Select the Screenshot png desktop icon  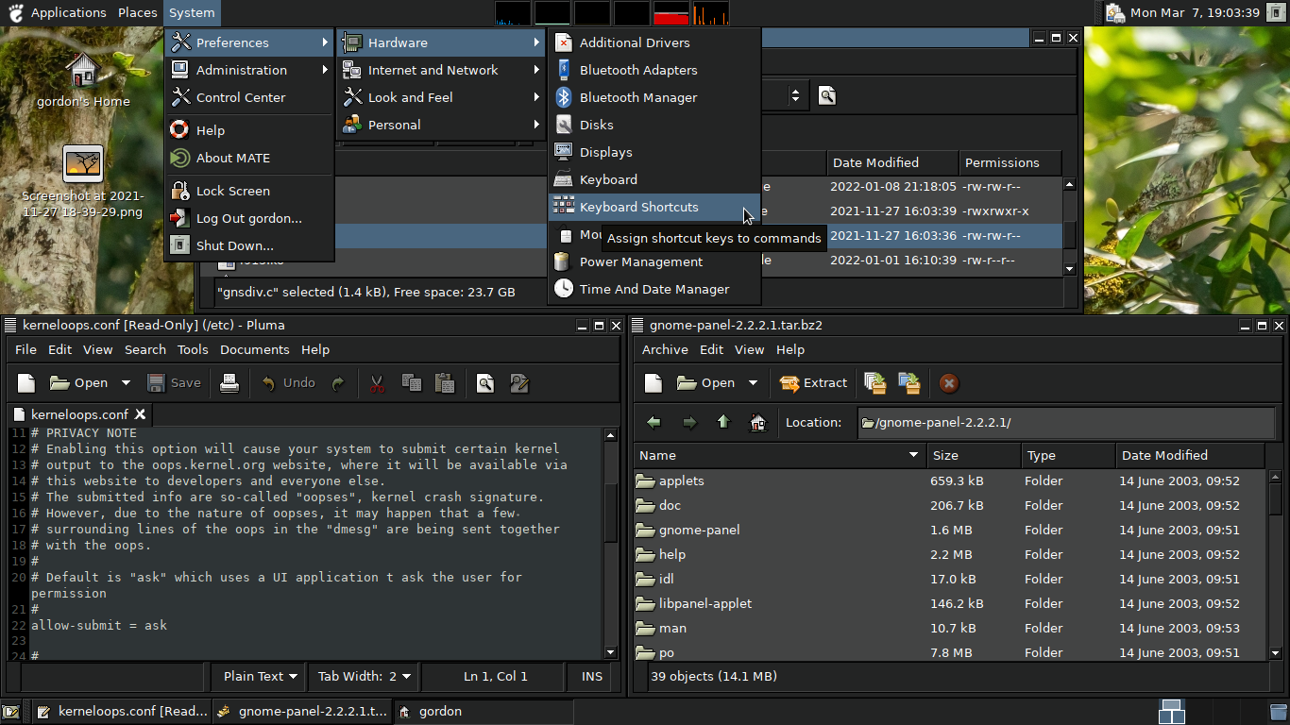click(x=82, y=182)
